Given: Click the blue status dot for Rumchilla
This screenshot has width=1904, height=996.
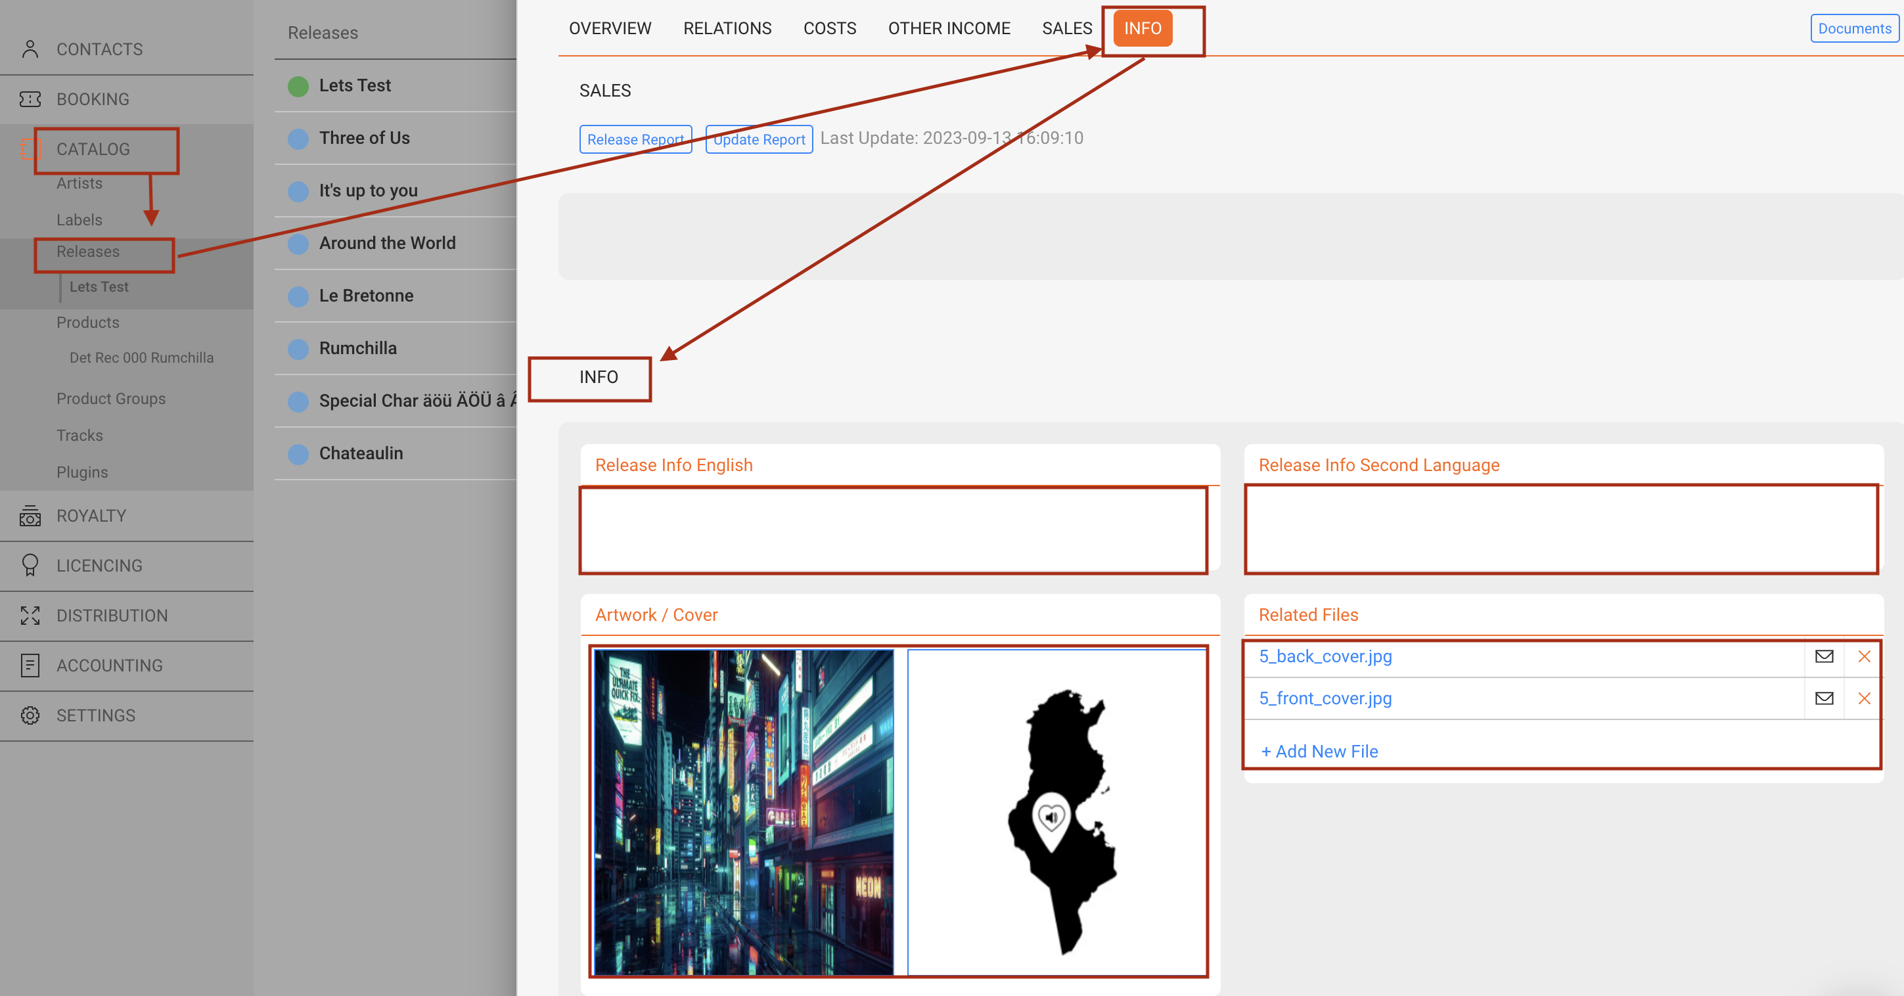Looking at the screenshot, I should (x=298, y=349).
